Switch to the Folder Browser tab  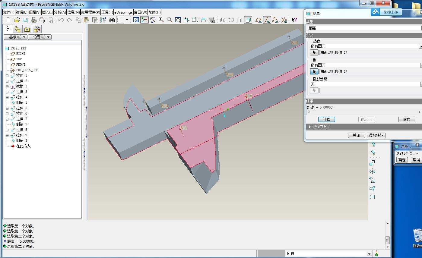click(17, 29)
